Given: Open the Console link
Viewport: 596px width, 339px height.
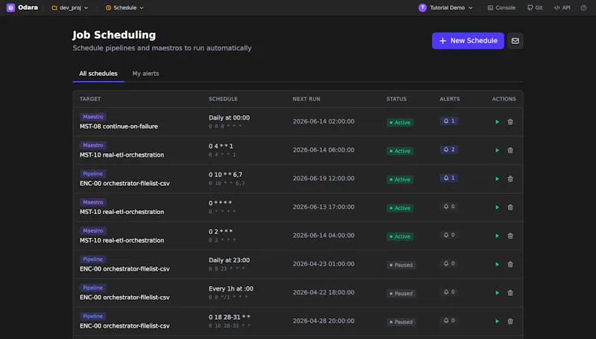Looking at the screenshot, I should (x=501, y=7).
